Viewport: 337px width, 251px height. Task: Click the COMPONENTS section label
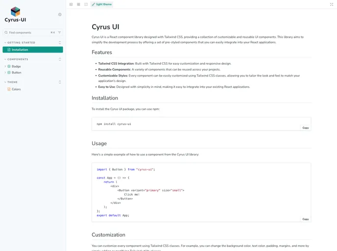[x=18, y=59]
